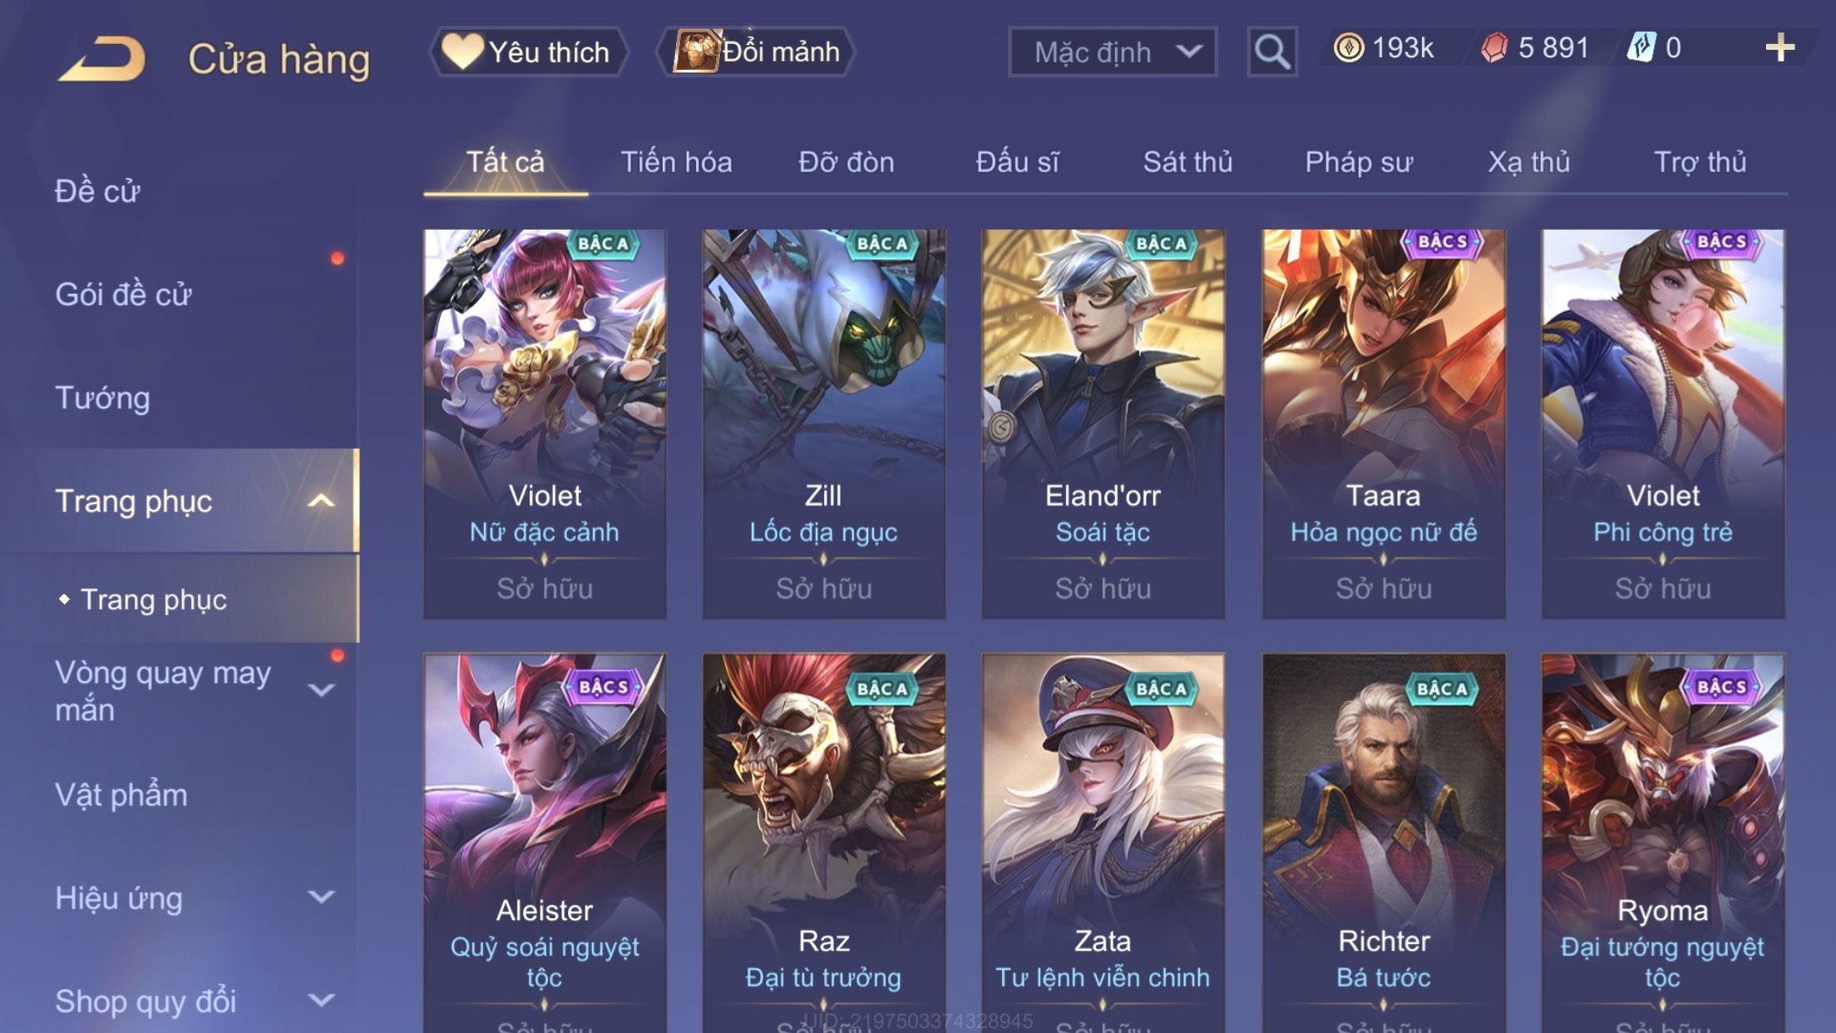Open the Mặc định sort dropdown
Screen dimensions: 1836x1033
(1113, 52)
